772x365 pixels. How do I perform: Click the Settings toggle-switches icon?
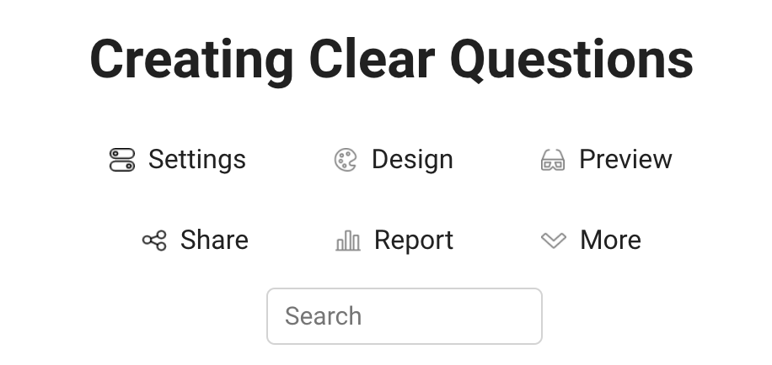point(122,160)
